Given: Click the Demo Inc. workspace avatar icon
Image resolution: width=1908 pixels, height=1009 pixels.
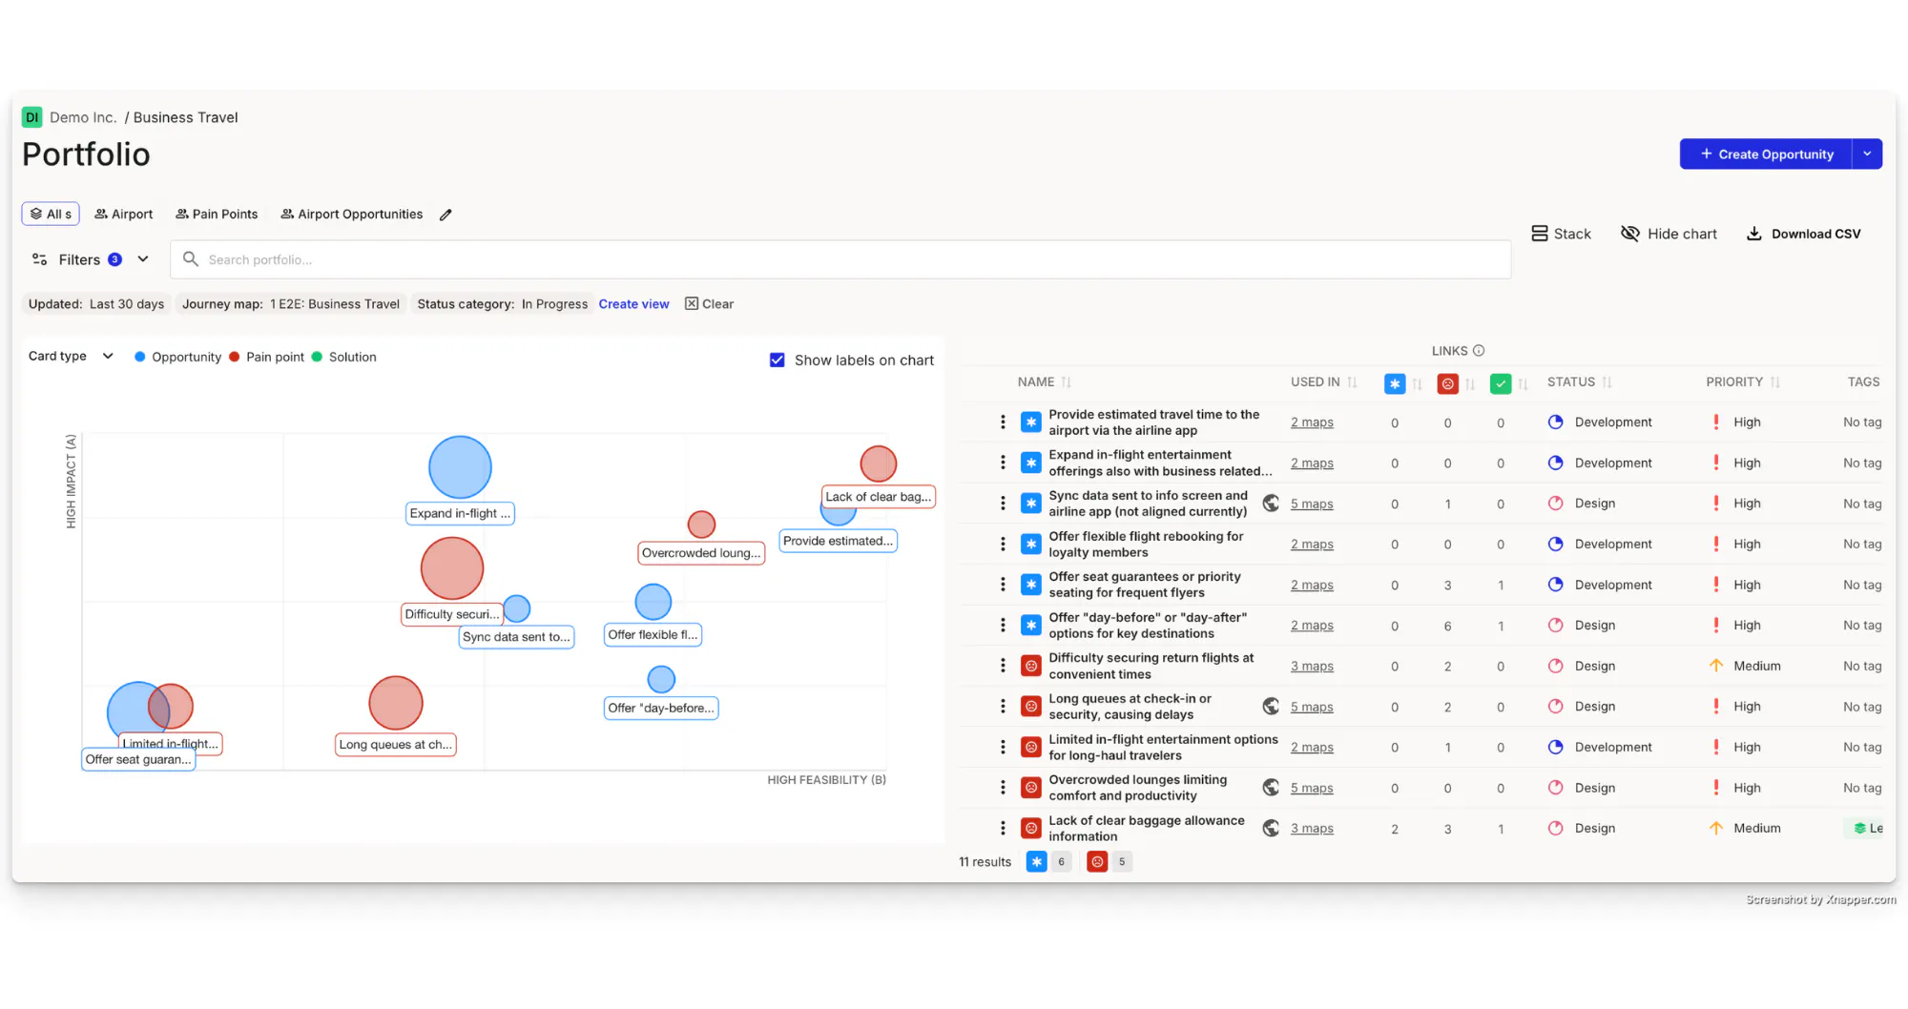Looking at the screenshot, I should coord(32,117).
